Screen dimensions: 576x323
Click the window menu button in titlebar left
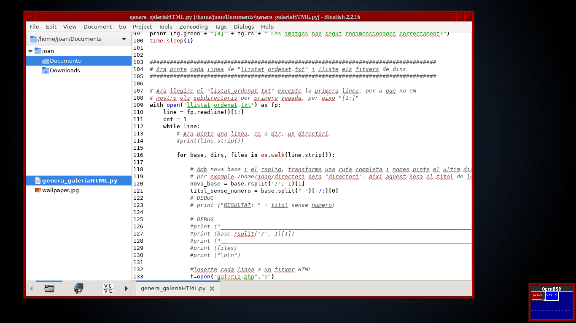pos(30,17)
